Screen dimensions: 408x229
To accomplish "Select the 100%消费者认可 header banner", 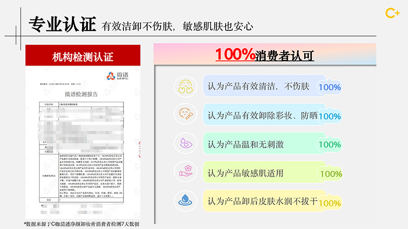I will 264,54.
